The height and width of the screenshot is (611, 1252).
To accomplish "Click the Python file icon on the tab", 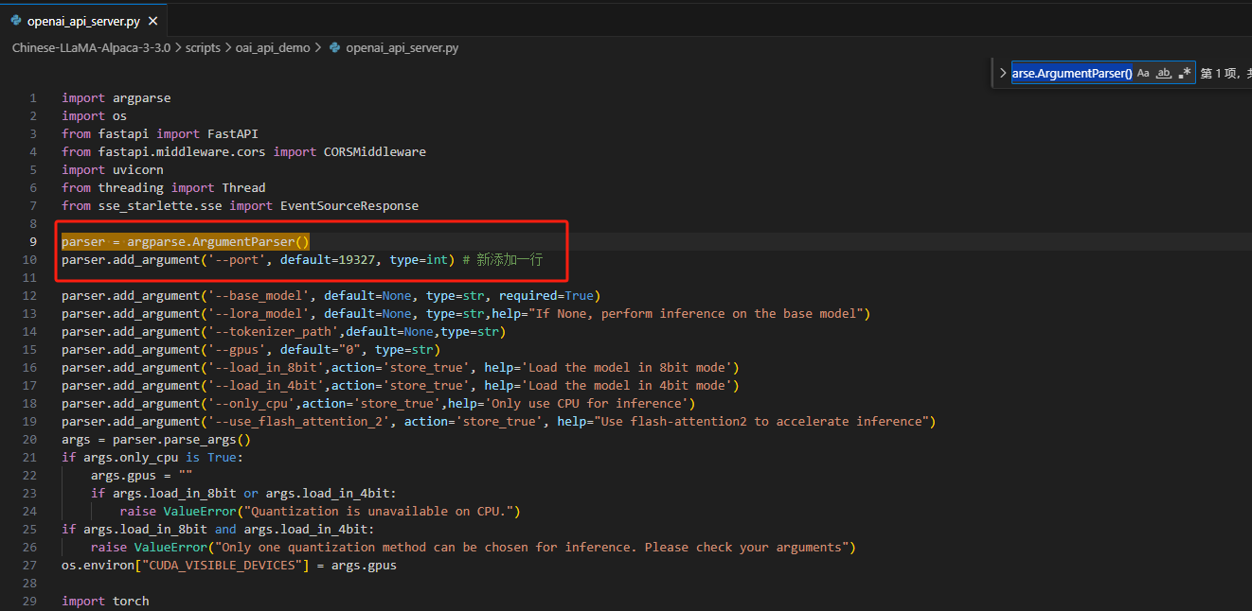I will tap(16, 20).
